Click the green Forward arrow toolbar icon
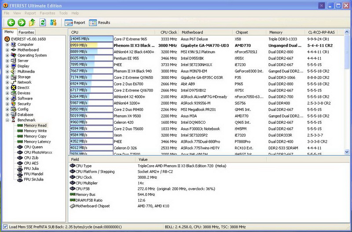352x232 pixels. click(x=22, y=22)
